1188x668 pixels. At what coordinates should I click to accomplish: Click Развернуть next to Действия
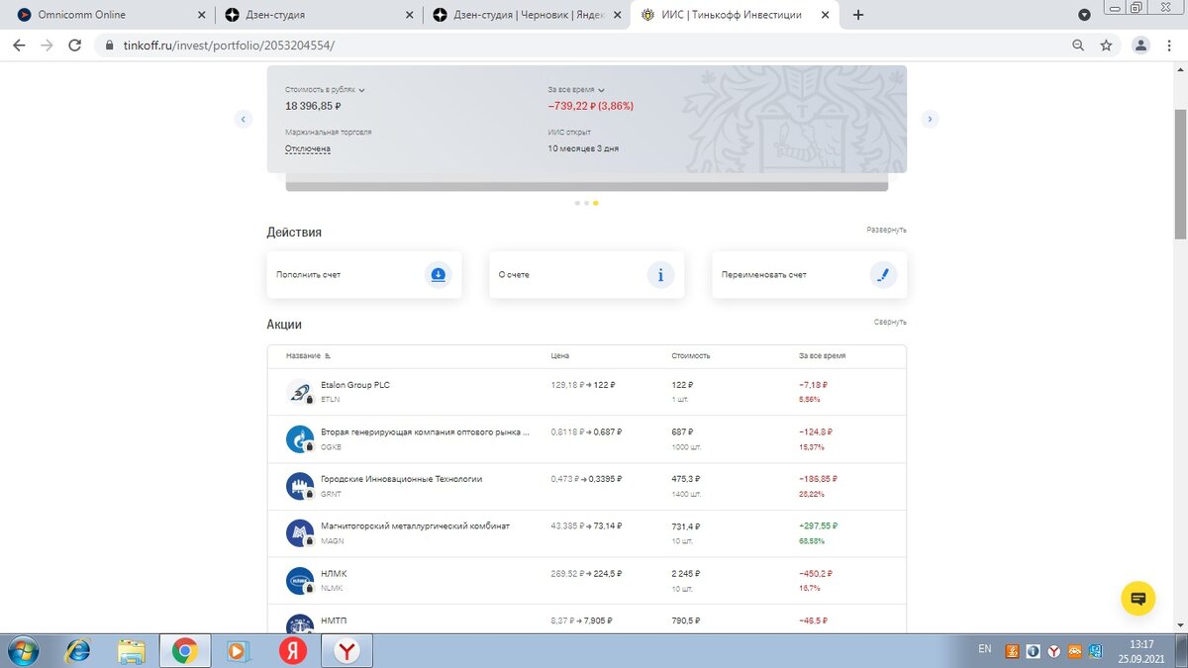(x=886, y=230)
